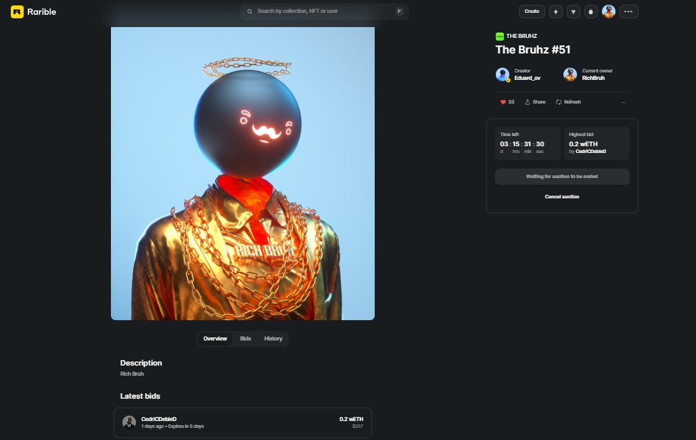This screenshot has height=440, width=696.
Task: Click Waiting for auction to be ended
Action: click(562, 177)
